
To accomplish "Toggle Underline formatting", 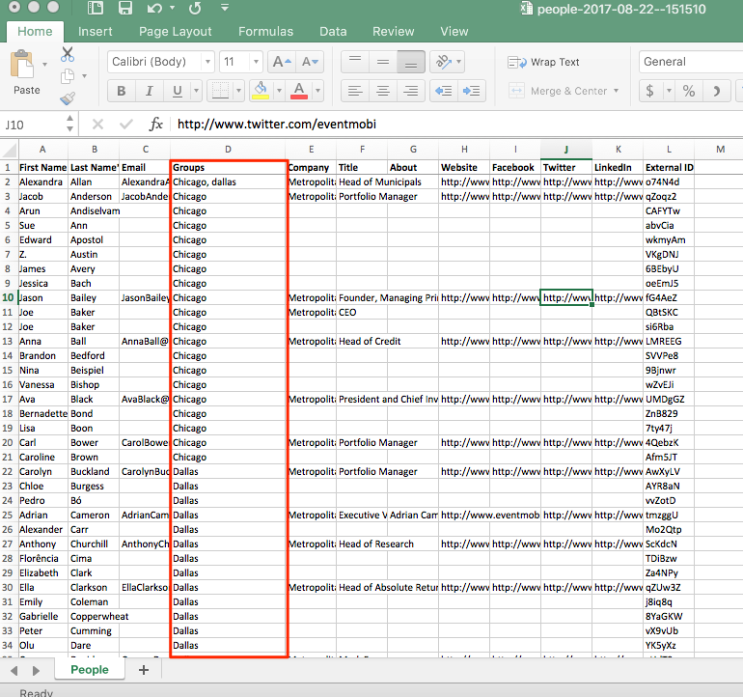I will [x=178, y=91].
